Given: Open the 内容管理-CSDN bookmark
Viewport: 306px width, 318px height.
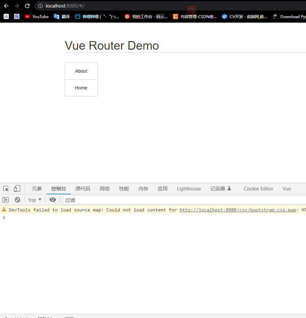Looking at the screenshot, I should (x=195, y=16).
